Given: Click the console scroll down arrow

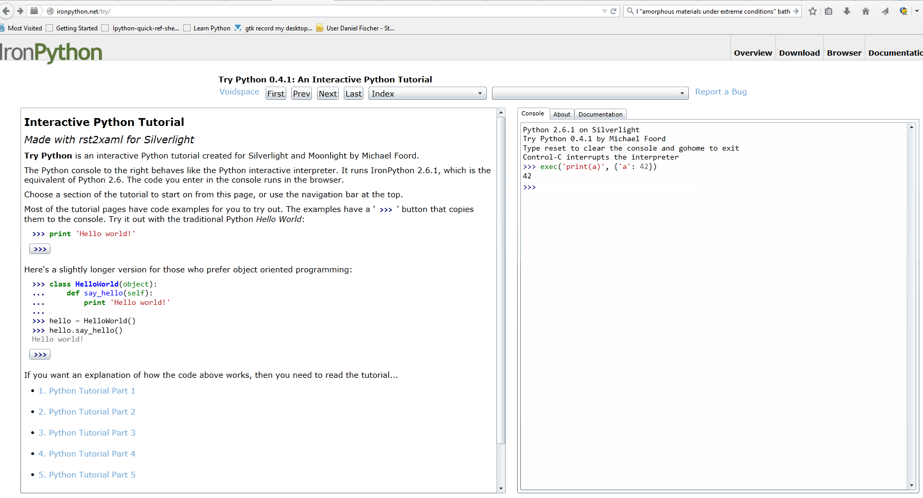Looking at the screenshot, I should (x=911, y=485).
